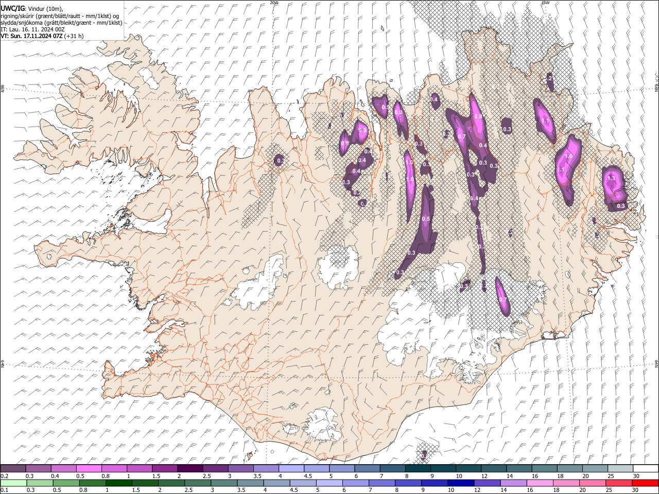Click the darkest purple swatch labeled 2 in upper legend row
This screenshot has width=659, height=494.
point(190,468)
